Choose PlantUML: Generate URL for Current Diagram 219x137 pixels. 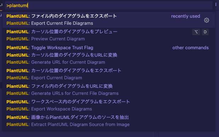pyautogui.click(x=109, y=59)
